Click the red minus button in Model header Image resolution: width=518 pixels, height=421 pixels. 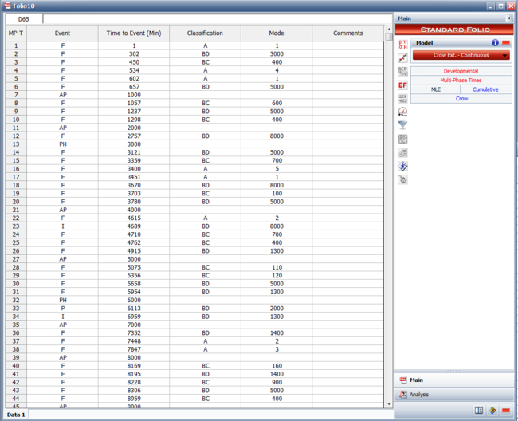click(x=505, y=42)
